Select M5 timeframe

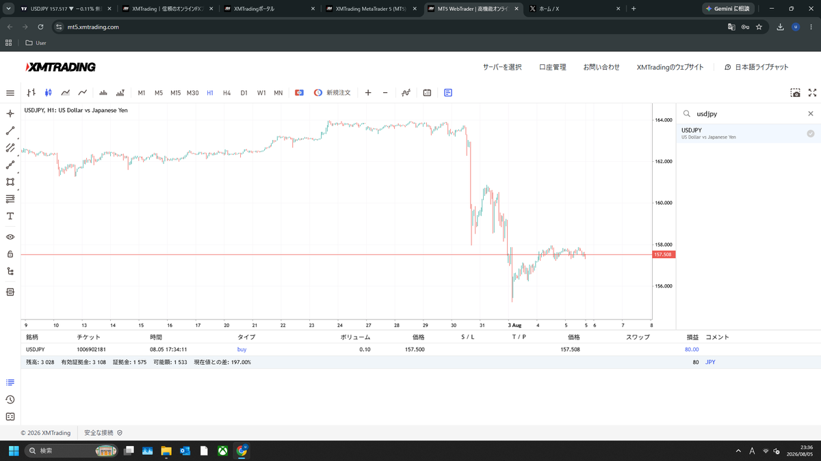pos(159,93)
